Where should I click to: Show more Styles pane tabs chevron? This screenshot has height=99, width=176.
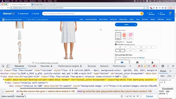170,71
